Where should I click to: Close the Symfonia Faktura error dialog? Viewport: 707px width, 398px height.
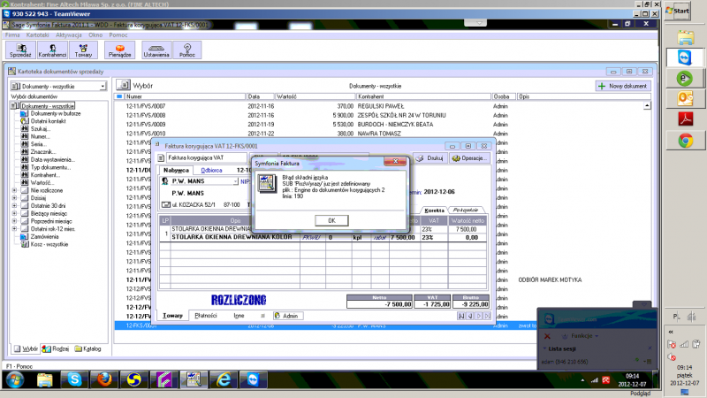coord(395,162)
